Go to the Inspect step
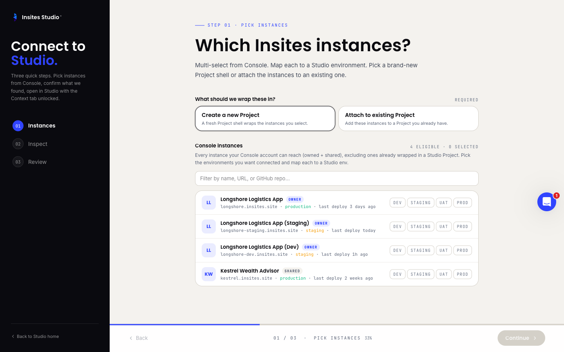564x352 pixels. pos(38,144)
